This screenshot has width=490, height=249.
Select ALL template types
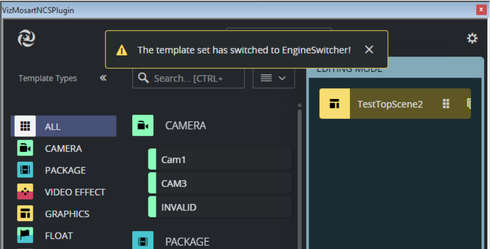tap(63, 126)
